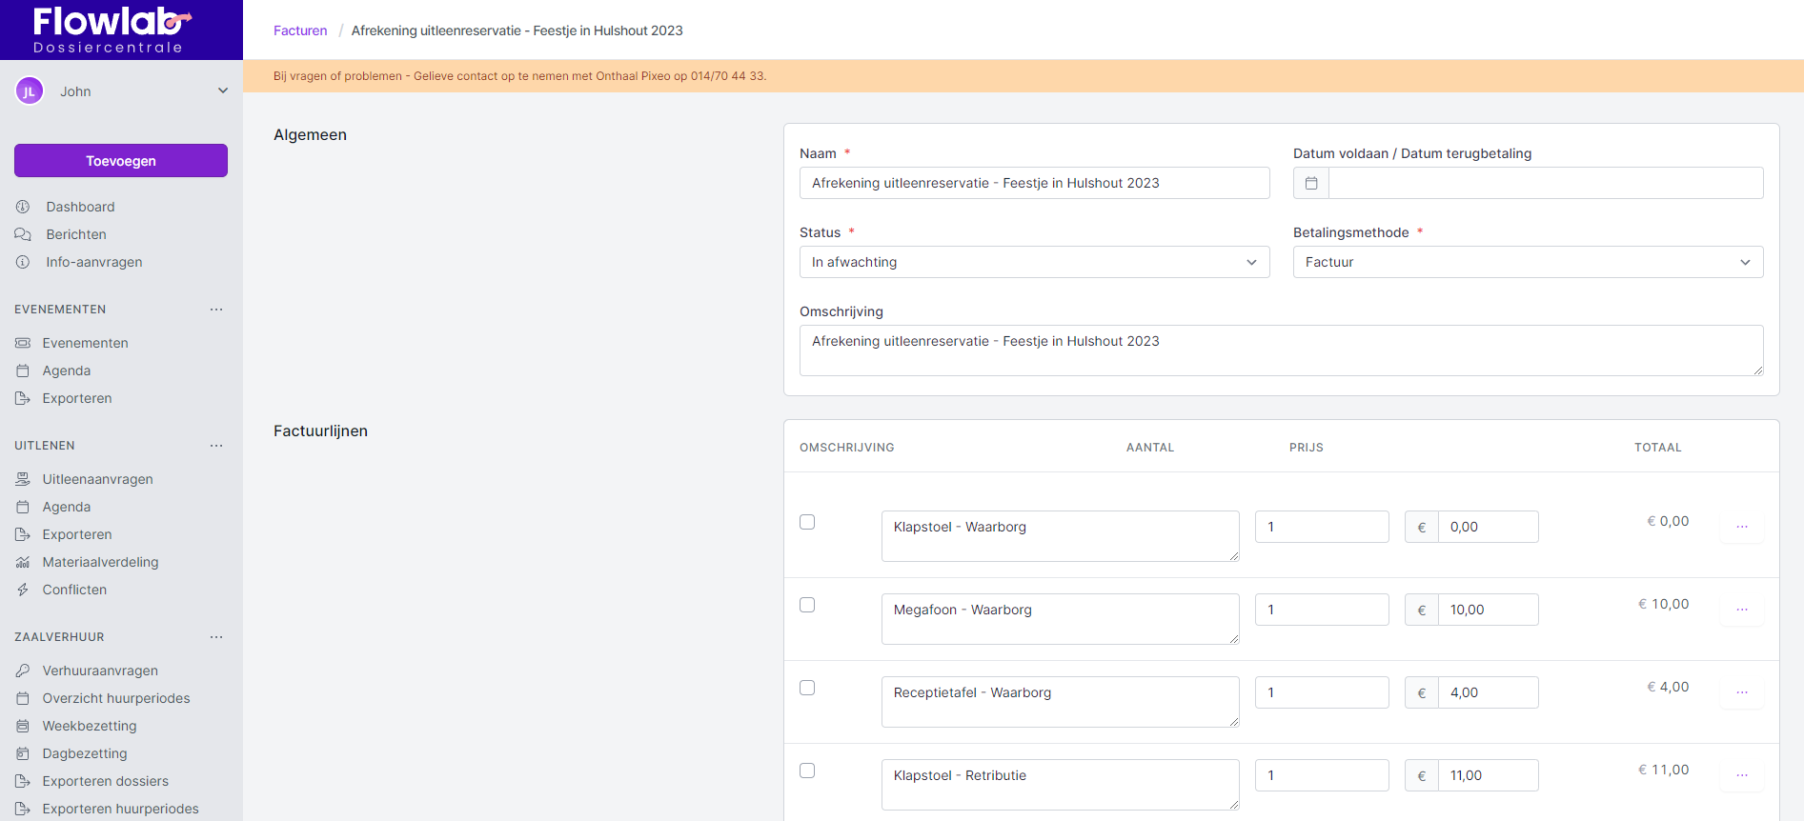Screen dimensions: 1804x821
Task: Go to Uitleenaanvragen in sidebar
Action: click(x=97, y=479)
